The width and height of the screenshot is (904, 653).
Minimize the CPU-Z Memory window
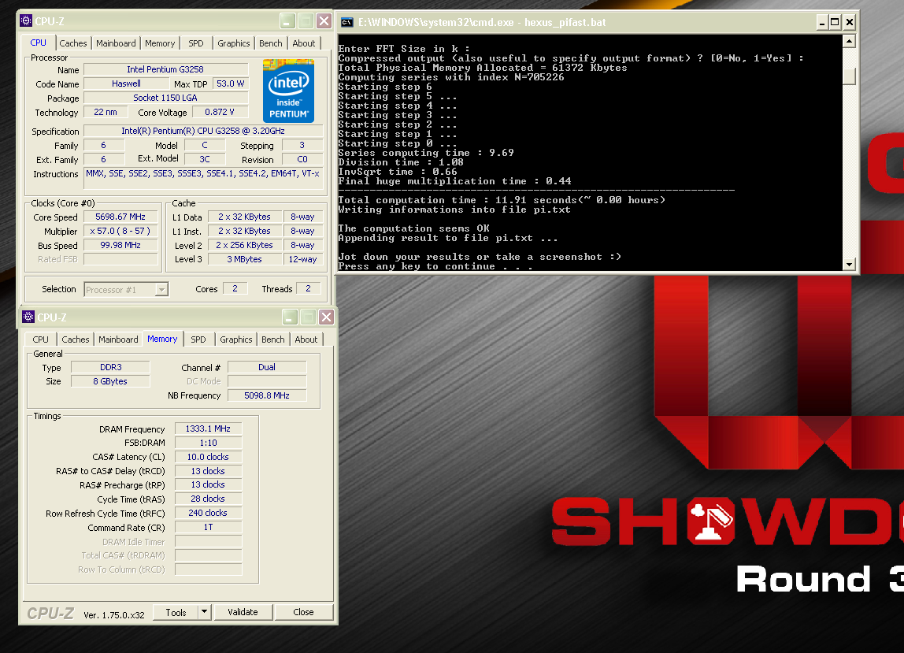click(290, 317)
